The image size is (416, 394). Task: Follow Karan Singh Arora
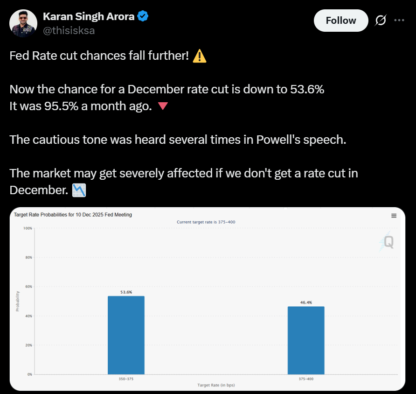coord(340,21)
